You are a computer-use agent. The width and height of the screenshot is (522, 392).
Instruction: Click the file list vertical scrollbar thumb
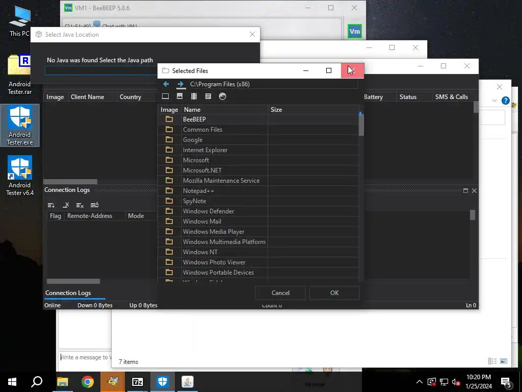tap(361, 125)
